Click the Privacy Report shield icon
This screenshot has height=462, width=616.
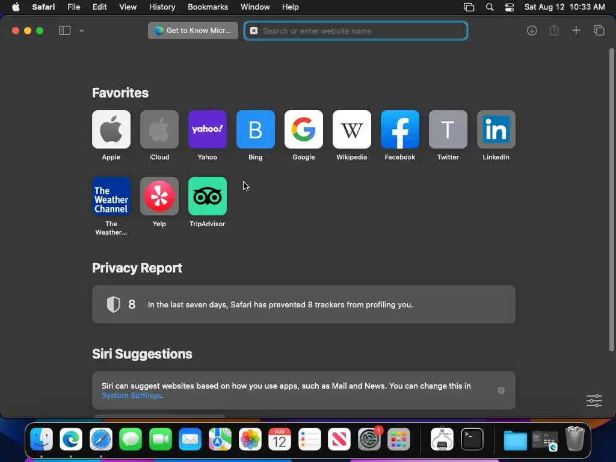point(113,304)
